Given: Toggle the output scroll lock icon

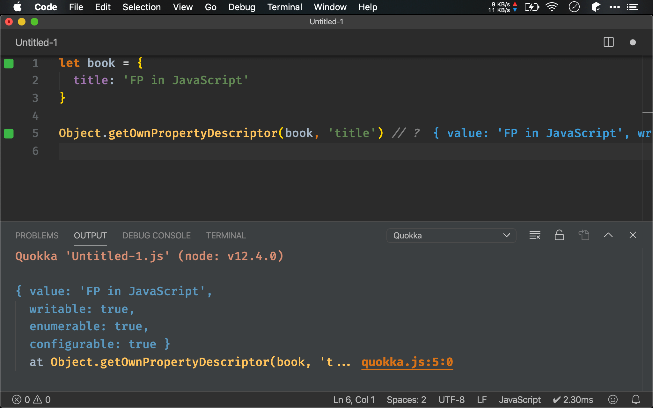Looking at the screenshot, I should pos(559,235).
